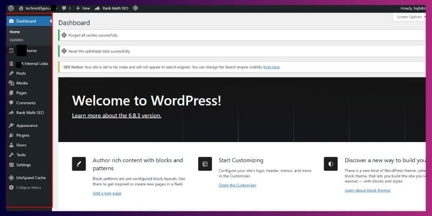
Task: Click the Appearance paintbrush icon
Action: [x=11, y=125]
